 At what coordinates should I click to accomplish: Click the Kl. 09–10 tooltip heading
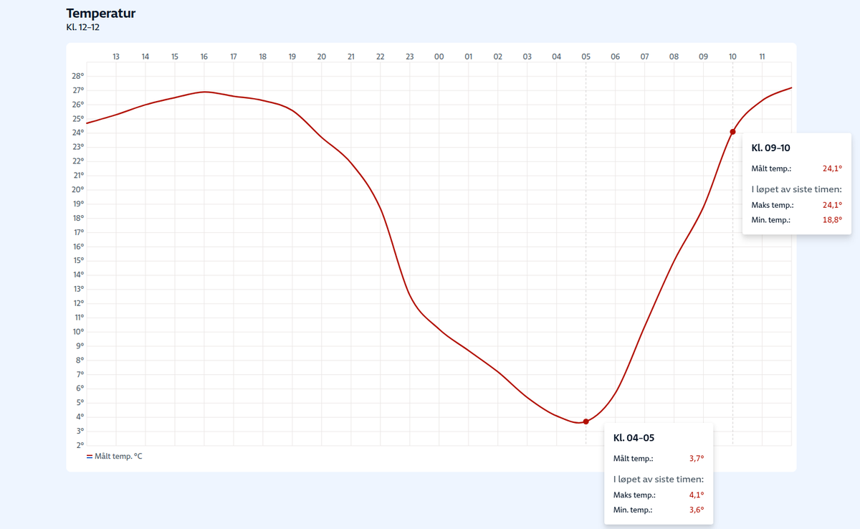point(770,148)
